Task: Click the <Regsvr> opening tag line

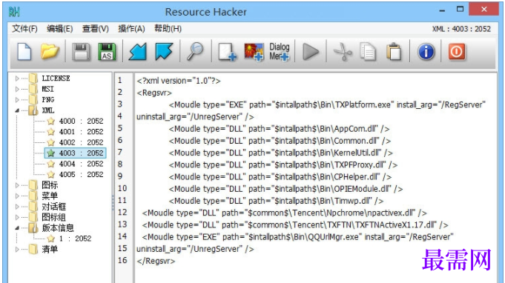Action: coord(154,93)
